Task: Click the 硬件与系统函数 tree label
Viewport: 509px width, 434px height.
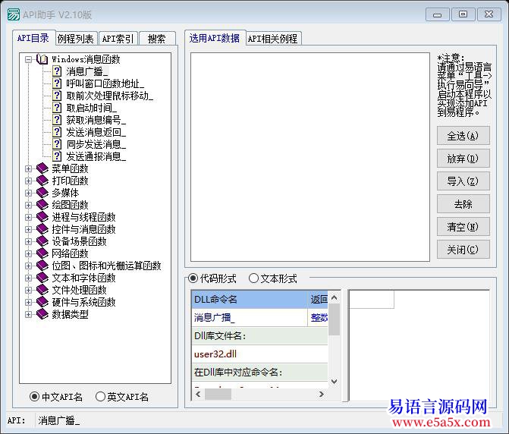Action: [83, 302]
